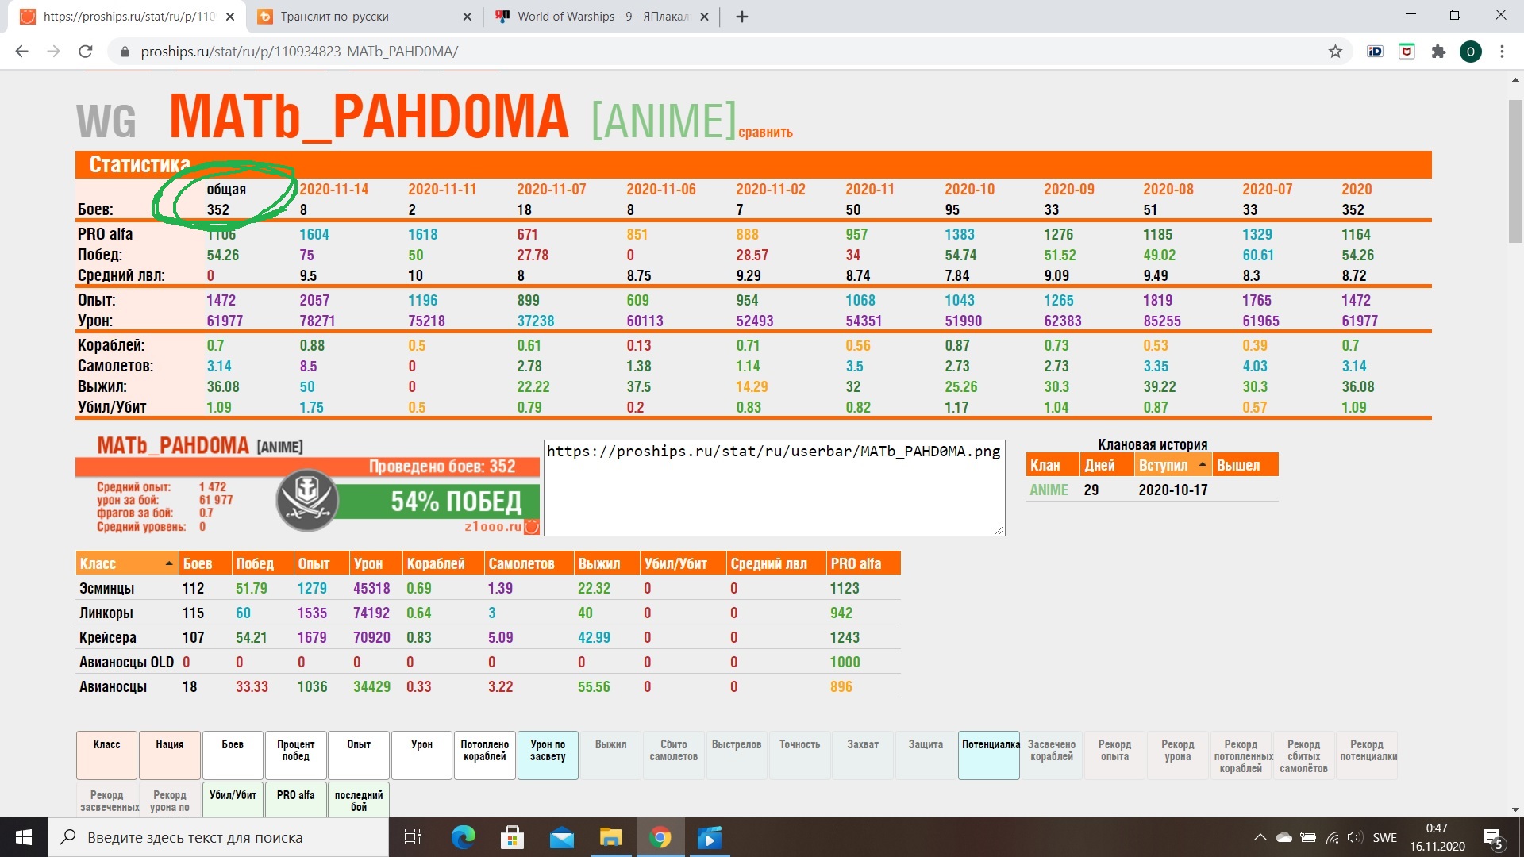Viewport: 1524px width, 857px height.
Task: Click the ID extension icon
Action: coord(1375,52)
